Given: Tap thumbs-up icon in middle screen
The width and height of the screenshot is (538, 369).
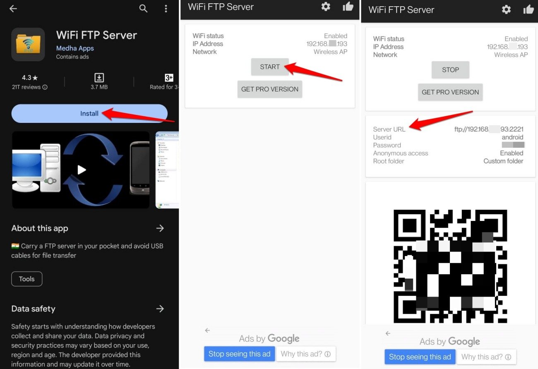Looking at the screenshot, I should tap(348, 7).
